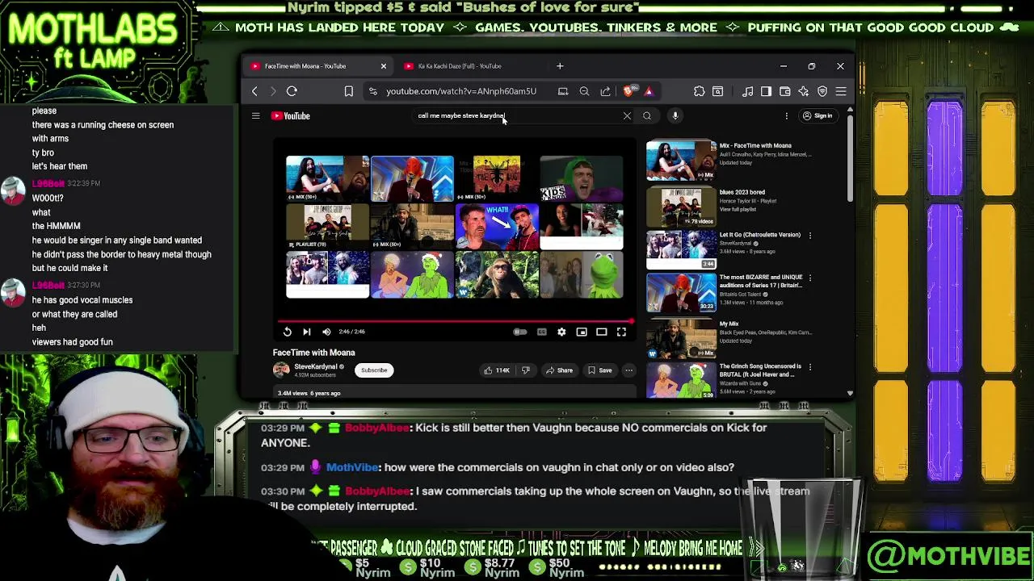Open a new browser tab
This screenshot has width=1034, height=581.
560,66
